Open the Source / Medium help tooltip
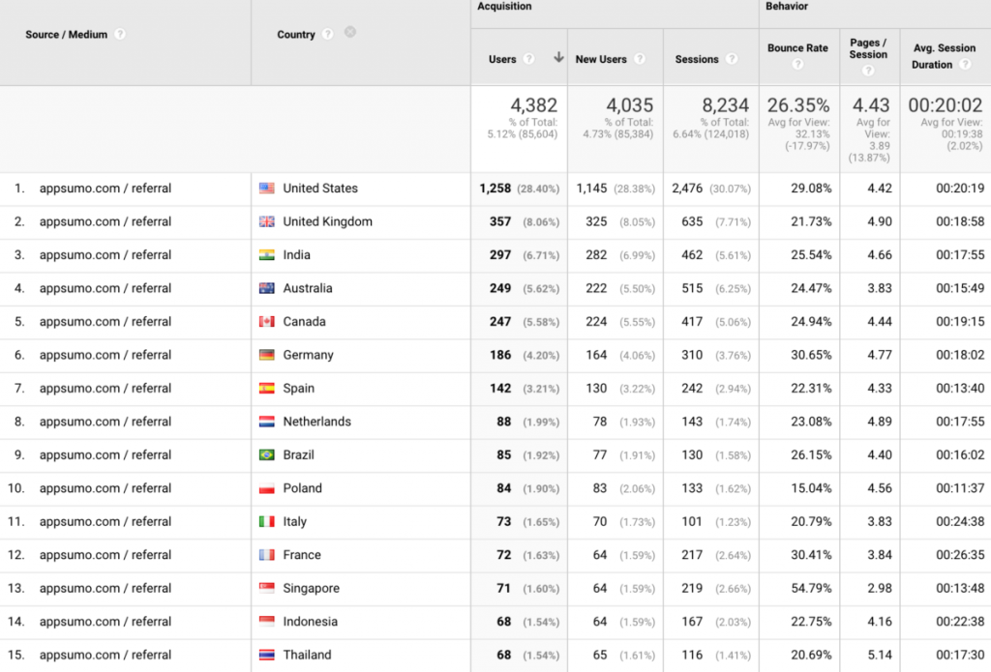This screenshot has width=991, height=672. pyautogui.click(x=119, y=32)
